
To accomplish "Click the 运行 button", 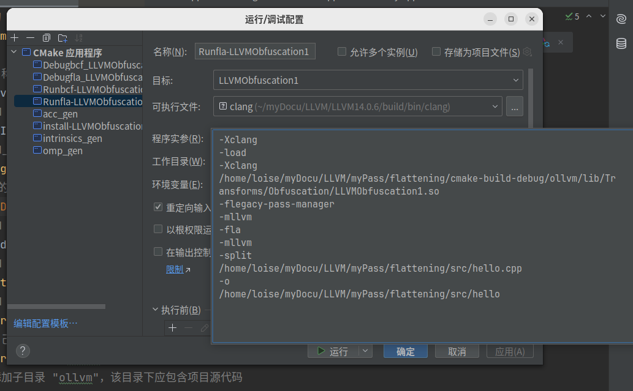I will (x=333, y=351).
